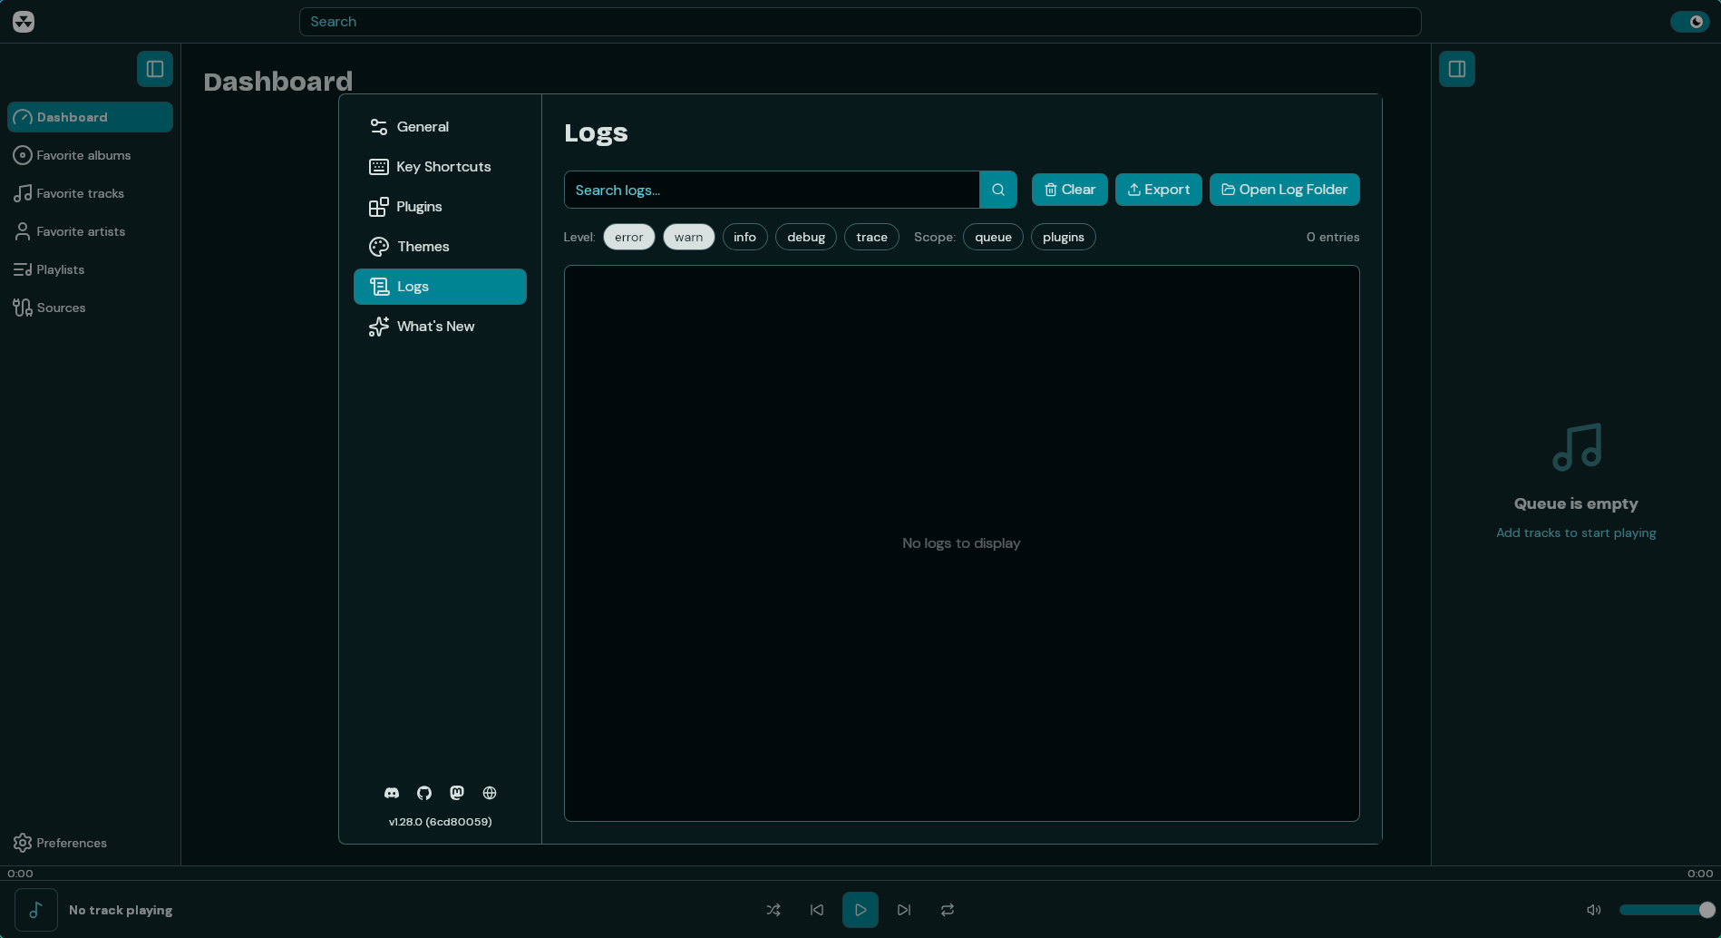Open the Themes settings section
Screen dimensions: 1721x938
coord(423,246)
